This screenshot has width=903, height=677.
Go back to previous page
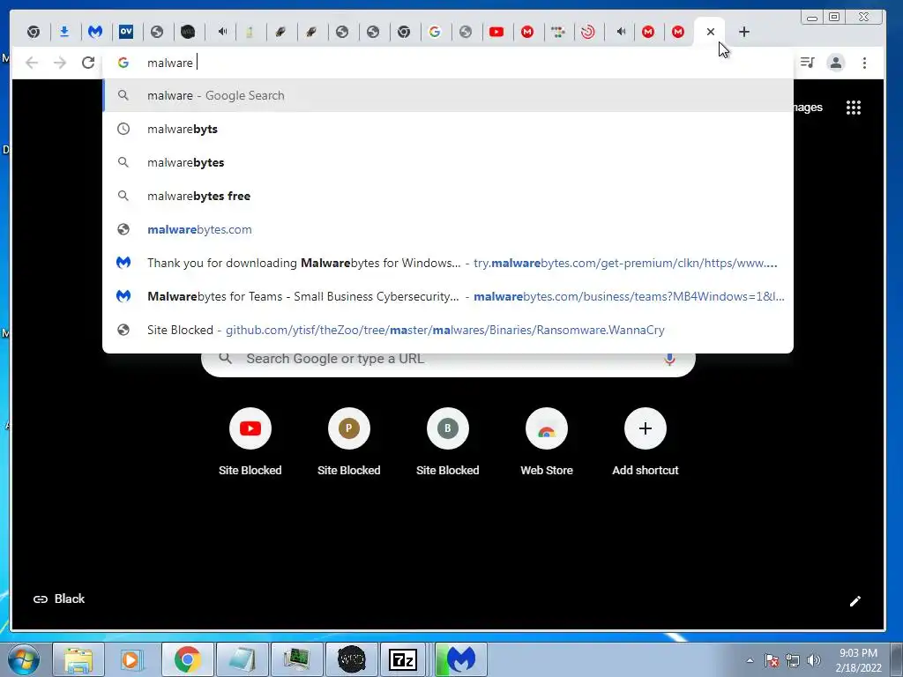pyautogui.click(x=32, y=63)
